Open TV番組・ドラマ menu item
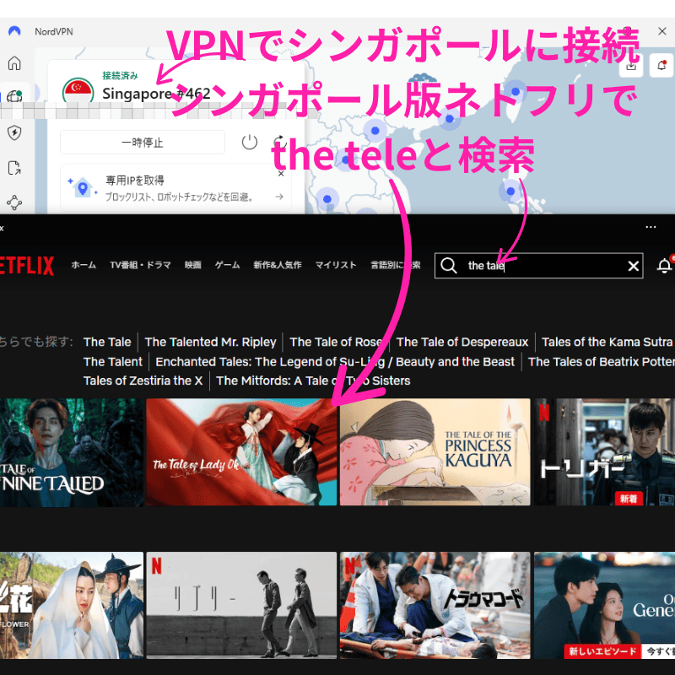Viewport: 675px width, 675px height. pyautogui.click(x=140, y=265)
